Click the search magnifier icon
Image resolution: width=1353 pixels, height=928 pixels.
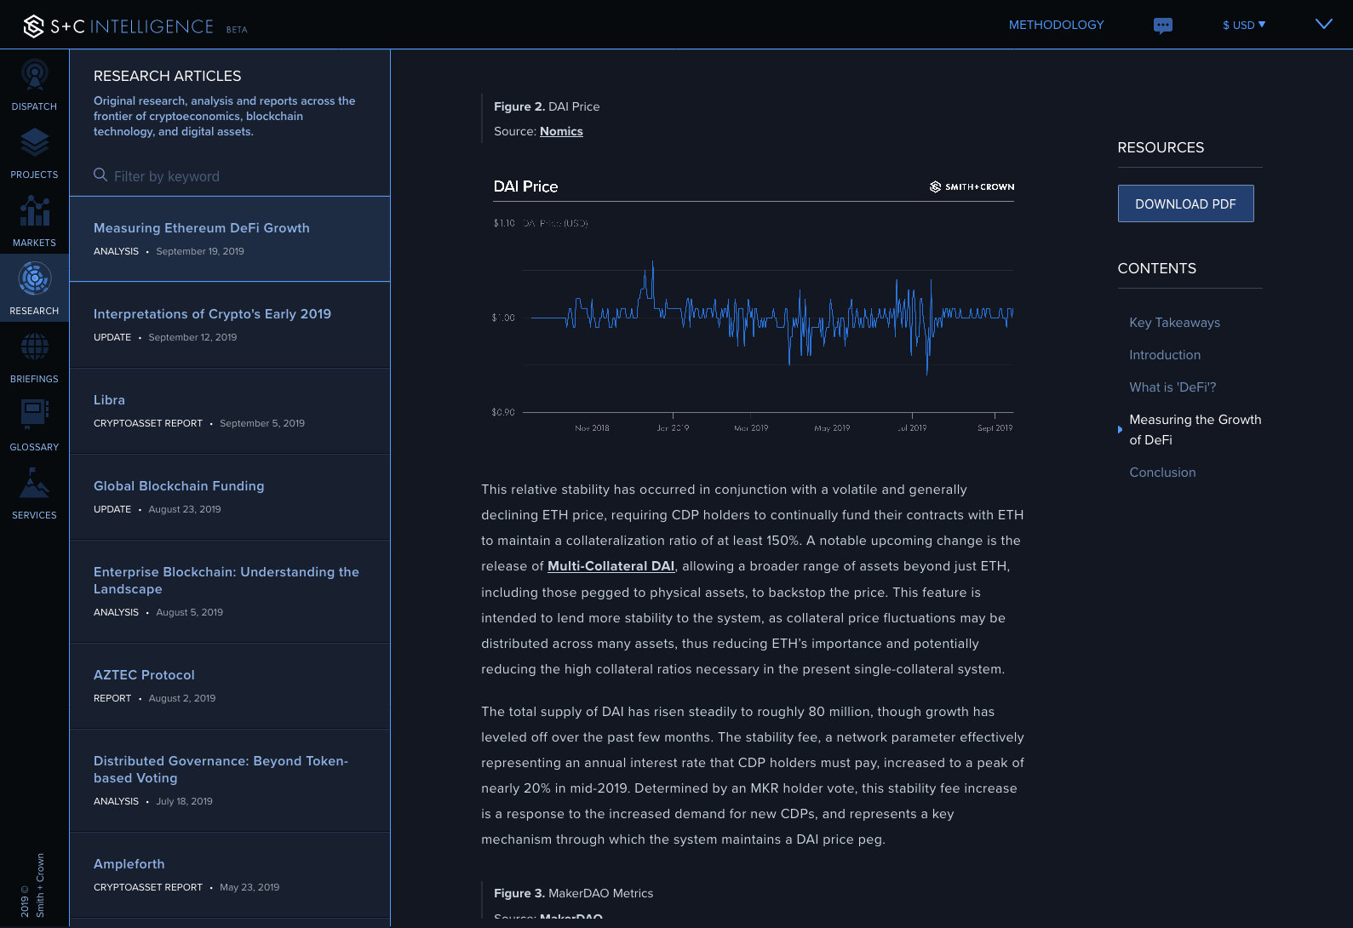100,175
